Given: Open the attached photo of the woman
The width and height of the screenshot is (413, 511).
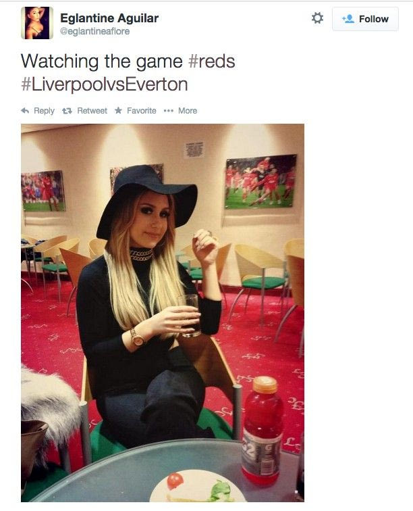Looking at the screenshot, I should tap(163, 312).
